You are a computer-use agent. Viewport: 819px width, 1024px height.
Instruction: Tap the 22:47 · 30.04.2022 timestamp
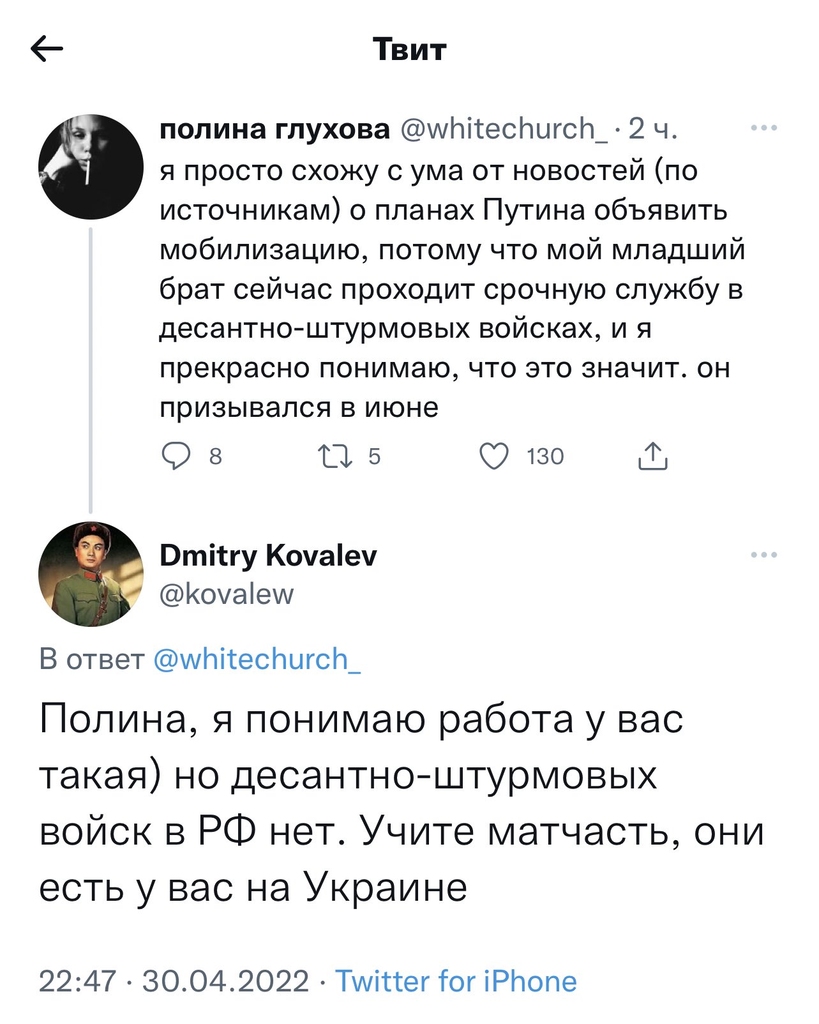[174, 981]
